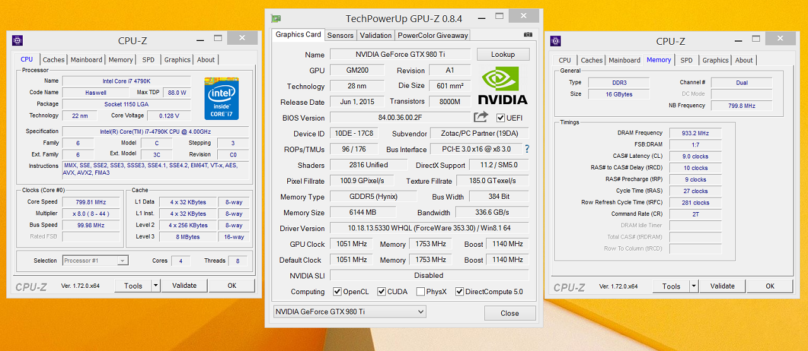The image size is (808, 351).
Task: Toggle the DirectCompute 5.0 checkbox
Action: tap(460, 292)
